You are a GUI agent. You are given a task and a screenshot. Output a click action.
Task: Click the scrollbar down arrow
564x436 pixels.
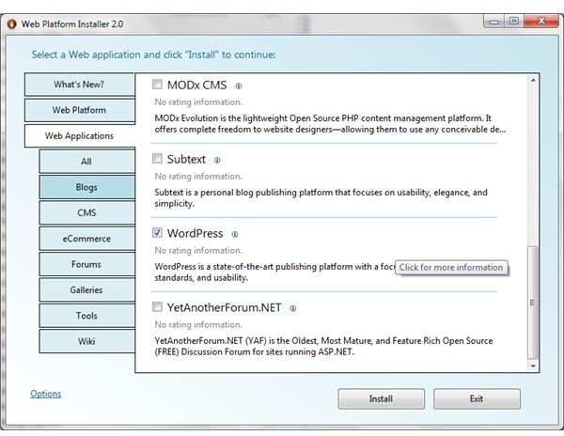[533, 366]
